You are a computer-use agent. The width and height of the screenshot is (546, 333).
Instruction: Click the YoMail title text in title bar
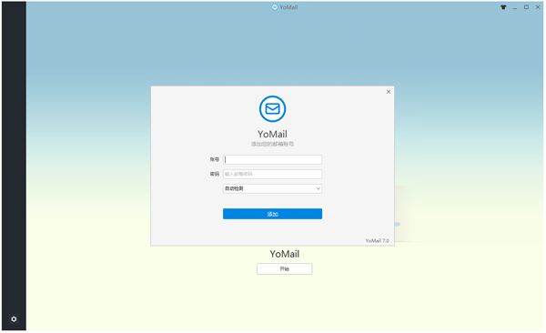pos(288,7)
